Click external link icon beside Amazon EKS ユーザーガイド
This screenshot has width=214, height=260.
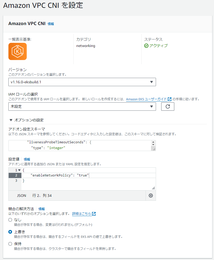click(170, 99)
